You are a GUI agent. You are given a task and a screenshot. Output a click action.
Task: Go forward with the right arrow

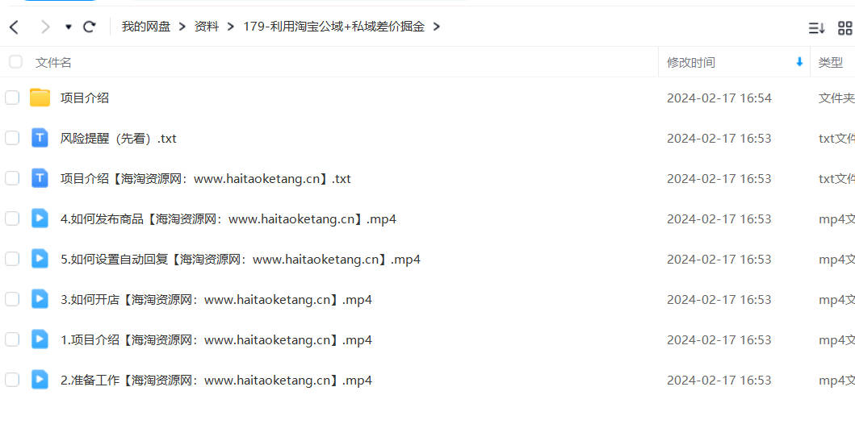tap(45, 27)
